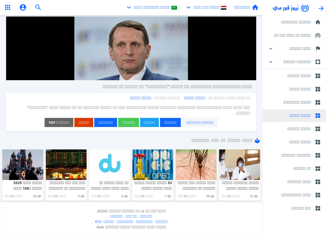Open the man in suit hero image
326x236 pixels.
pos(131,48)
